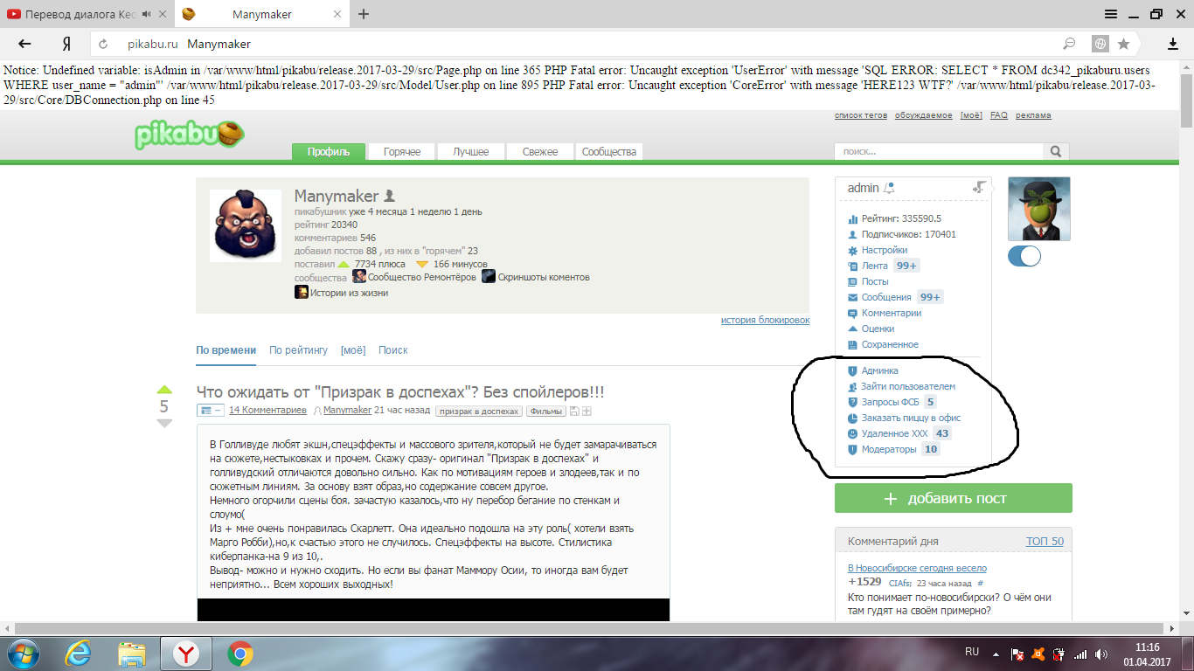Open browser downloads arrow icon
The width and height of the screenshot is (1194, 671).
point(1173,44)
